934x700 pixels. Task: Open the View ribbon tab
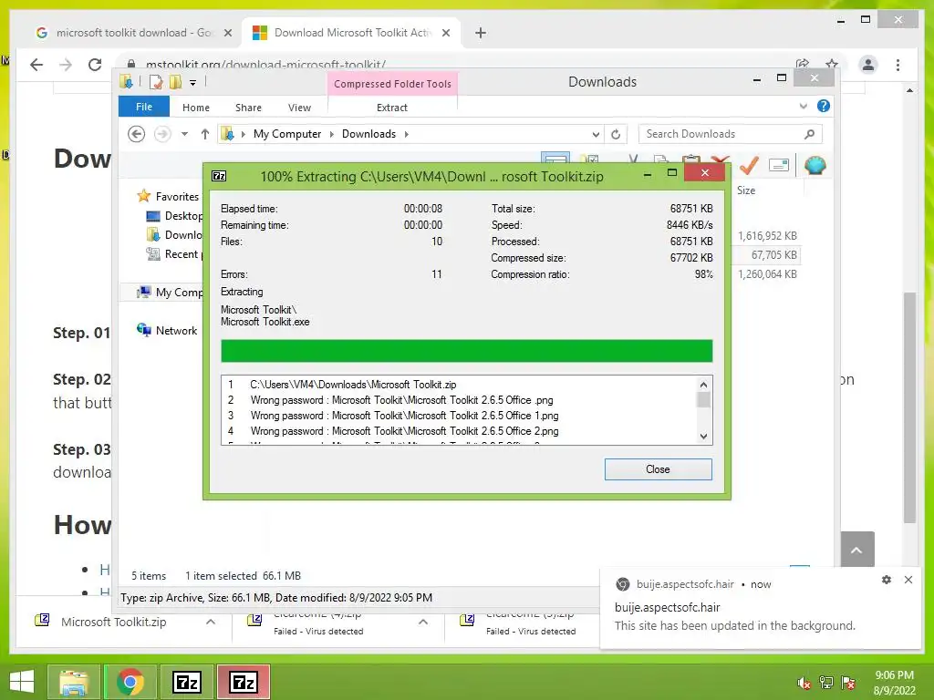(299, 108)
